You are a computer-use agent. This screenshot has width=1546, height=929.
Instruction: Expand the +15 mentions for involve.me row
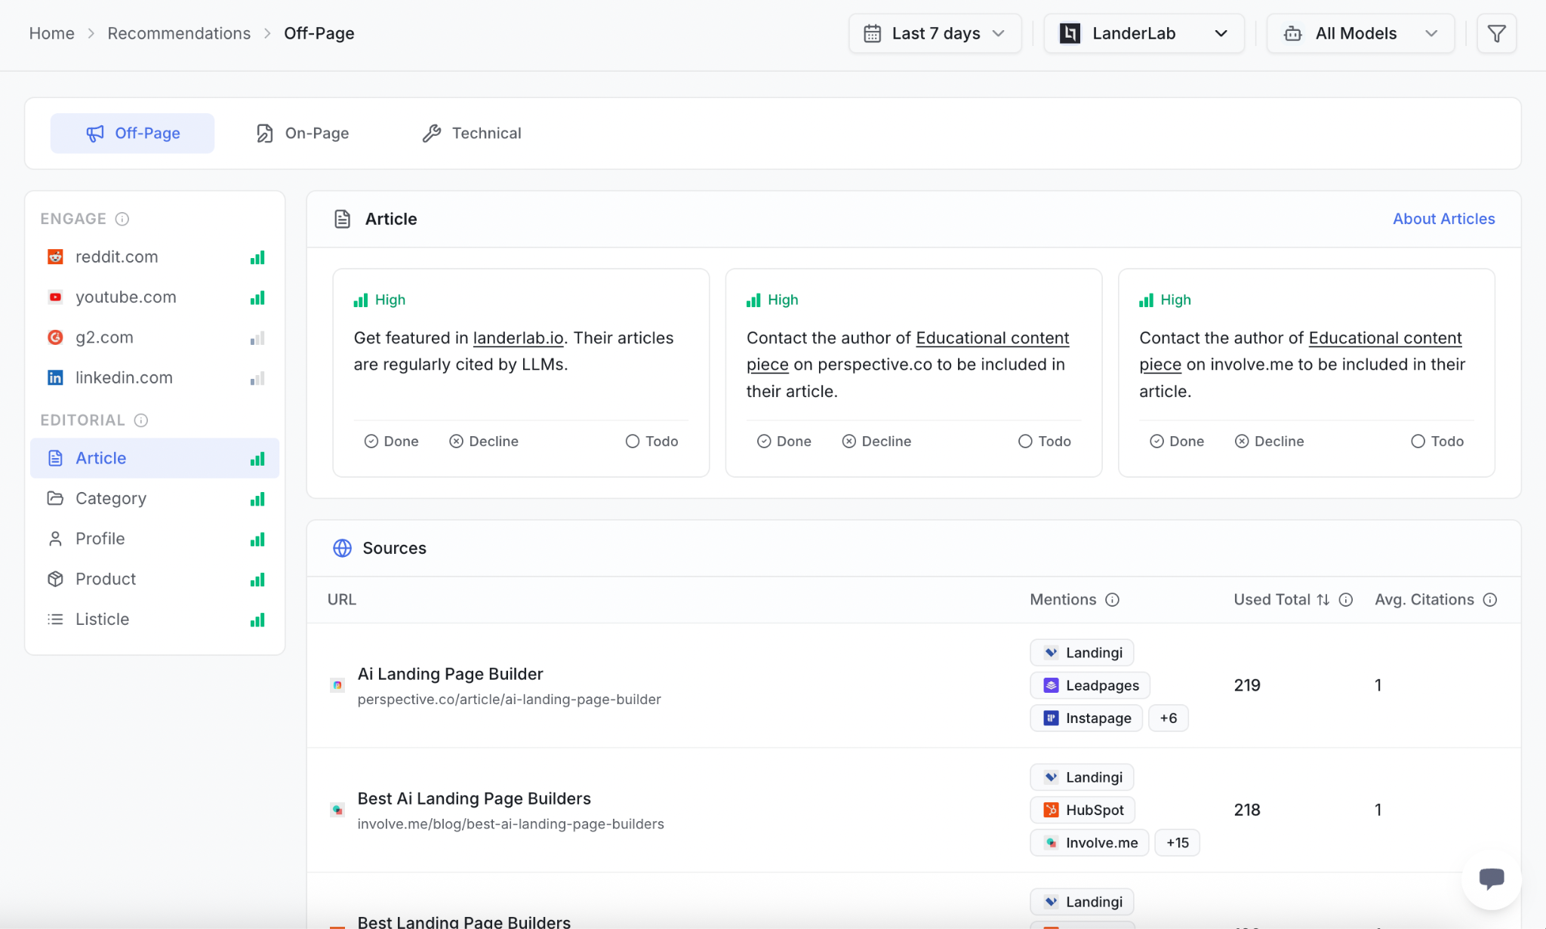click(1178, 843)
